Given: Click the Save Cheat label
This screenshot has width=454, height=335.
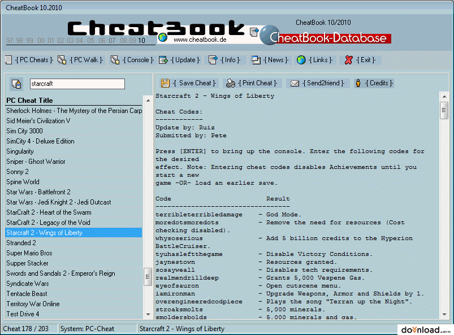Looking at the screenshot, I should point(194,83).
